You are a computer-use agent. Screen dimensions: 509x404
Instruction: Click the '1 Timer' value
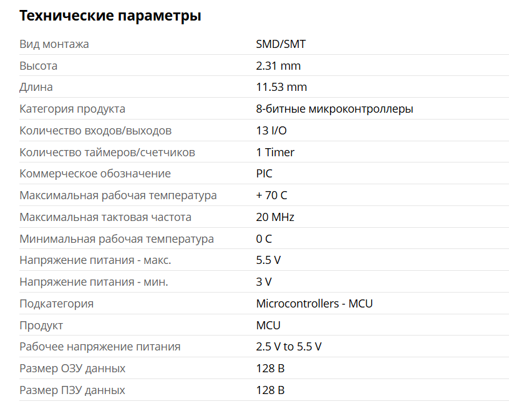275,153
